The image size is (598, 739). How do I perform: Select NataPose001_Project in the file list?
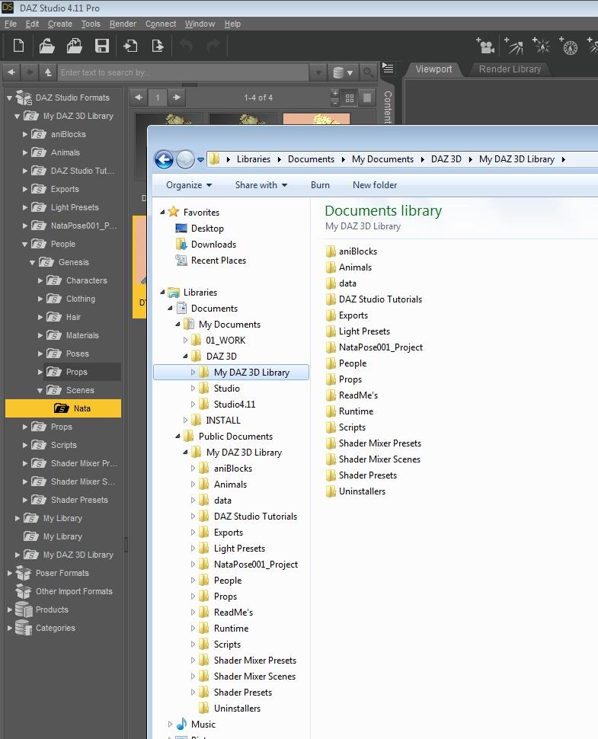[x=380, y=347]
